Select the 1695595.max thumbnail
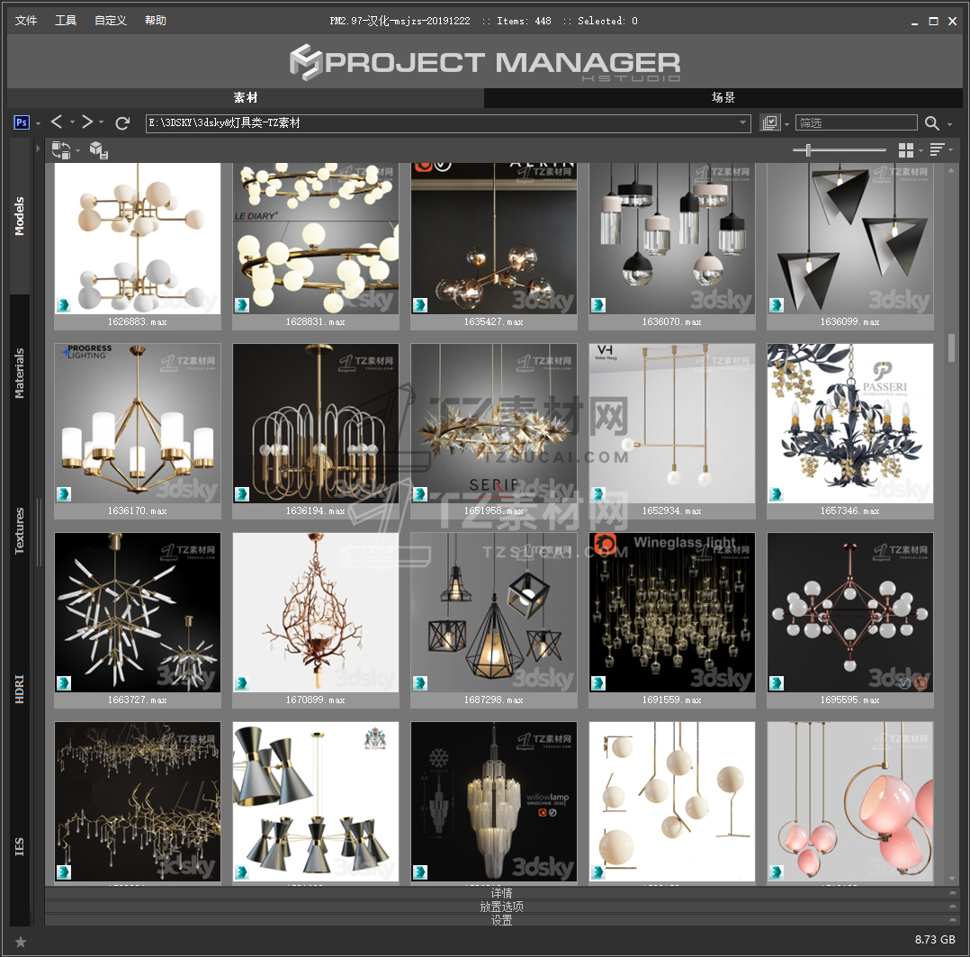Image resolution: width=970 pixels, height=957 pixels. [850, 612]
